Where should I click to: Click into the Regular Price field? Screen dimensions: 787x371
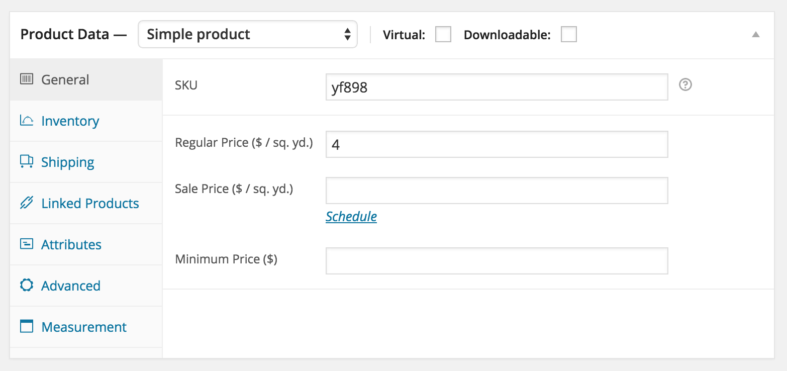tap(497, 145)
